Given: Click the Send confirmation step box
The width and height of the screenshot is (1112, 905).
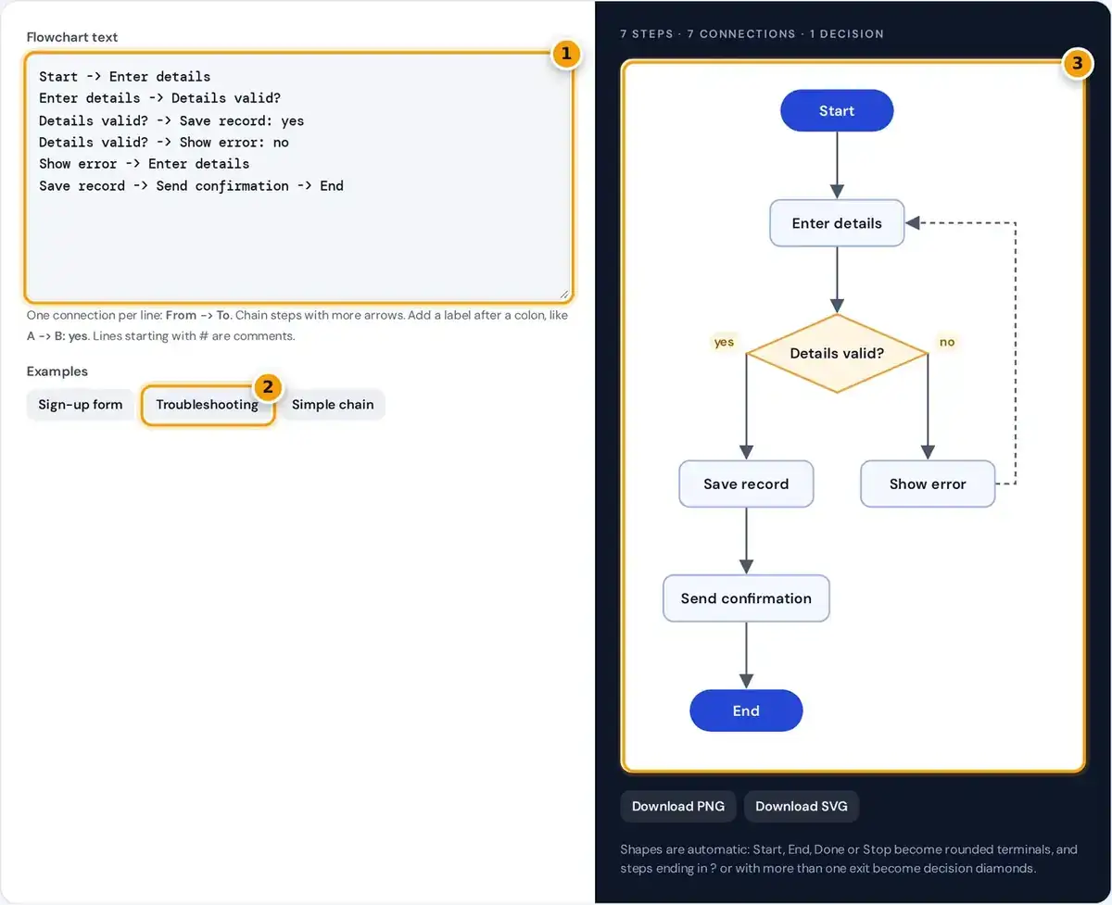Looking at the screenshot, I should click(x=746, y=598).
